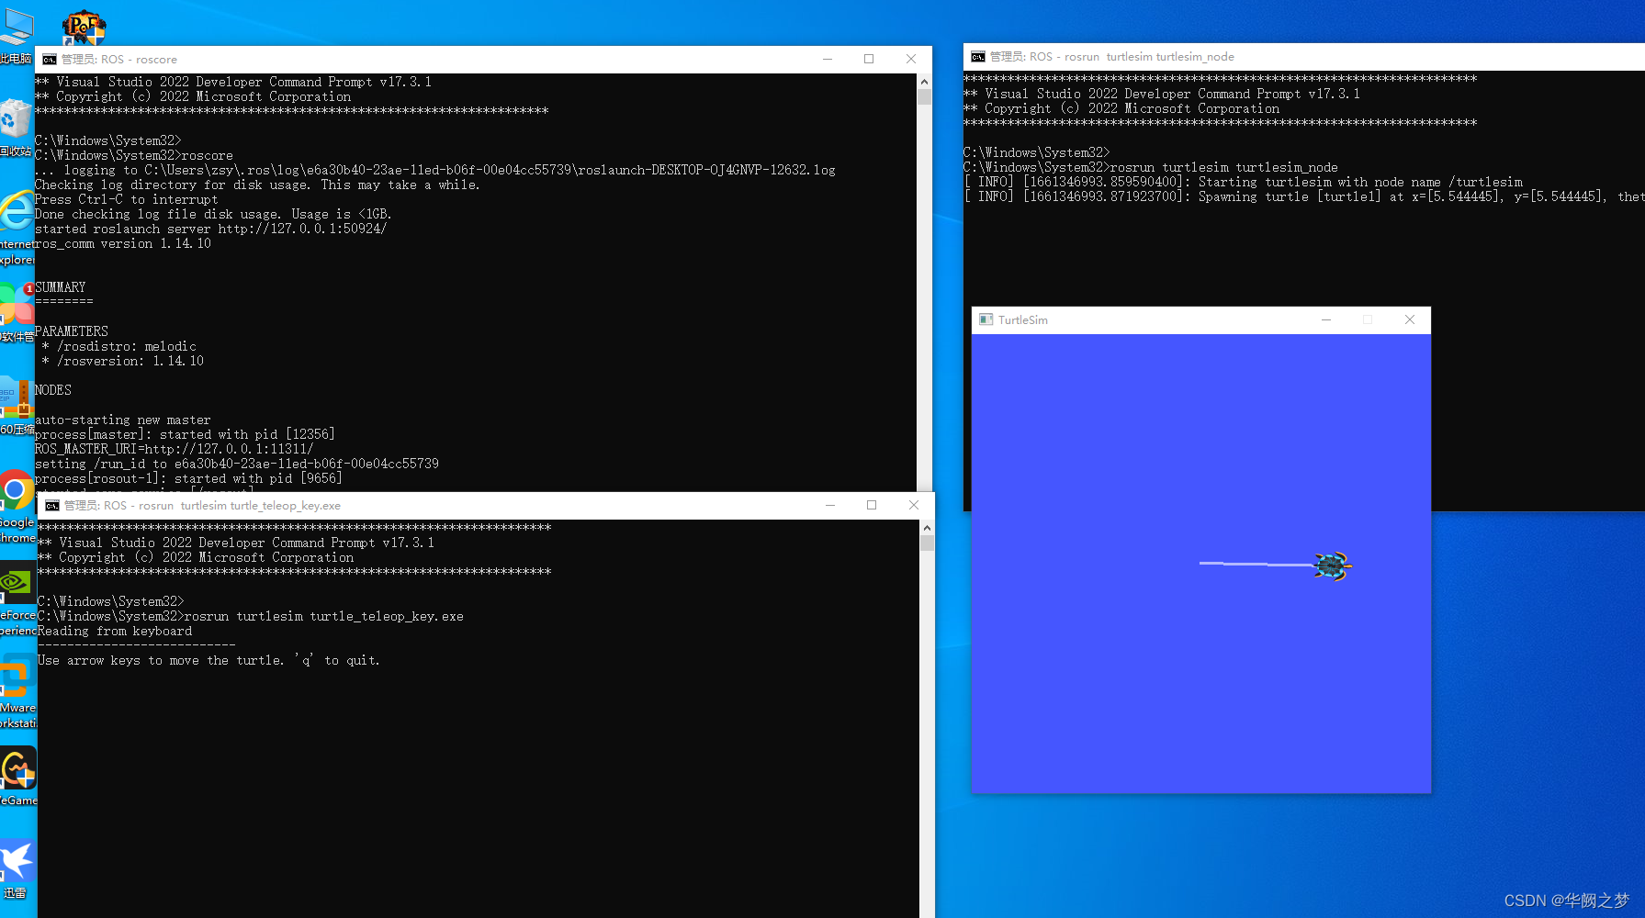Viewport: 1645px width, 918px height.
Task: Click the "PARAMETERS" heading in roscore output
Action: point(72,331)
